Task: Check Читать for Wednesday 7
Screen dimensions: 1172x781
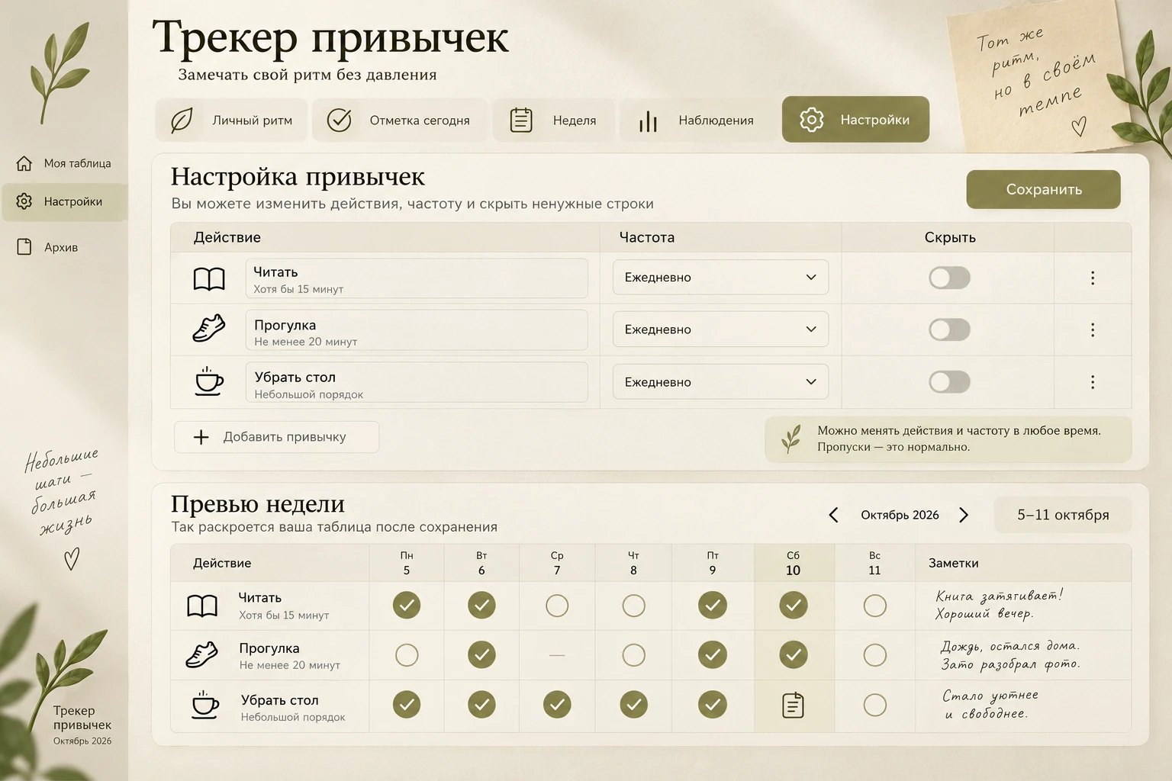Action: coord(557,606)
